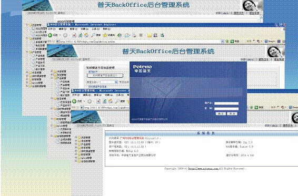This screenshot has height=196, width=298.
Task: Click 确定 button in Potevio login dialog
Action: coord(221,114)
